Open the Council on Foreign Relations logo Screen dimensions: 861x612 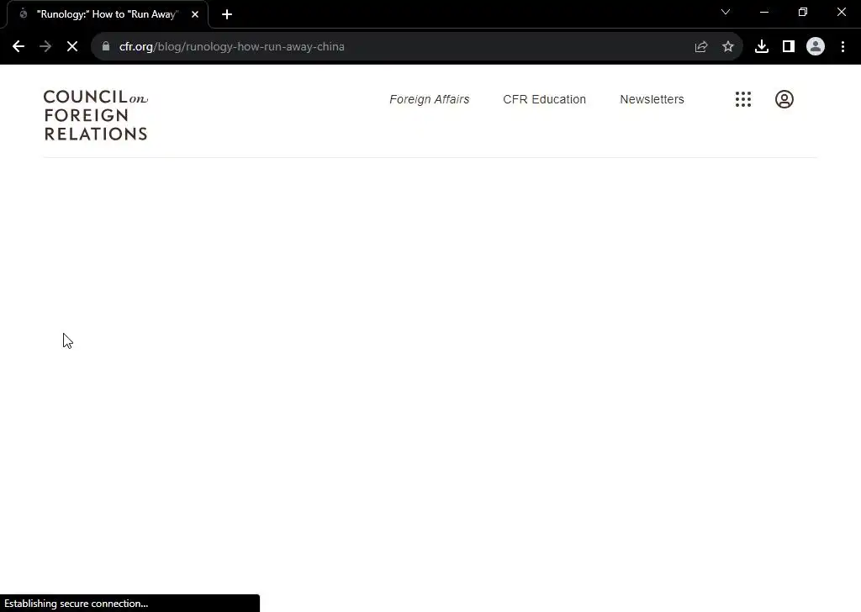pos(96,115)
